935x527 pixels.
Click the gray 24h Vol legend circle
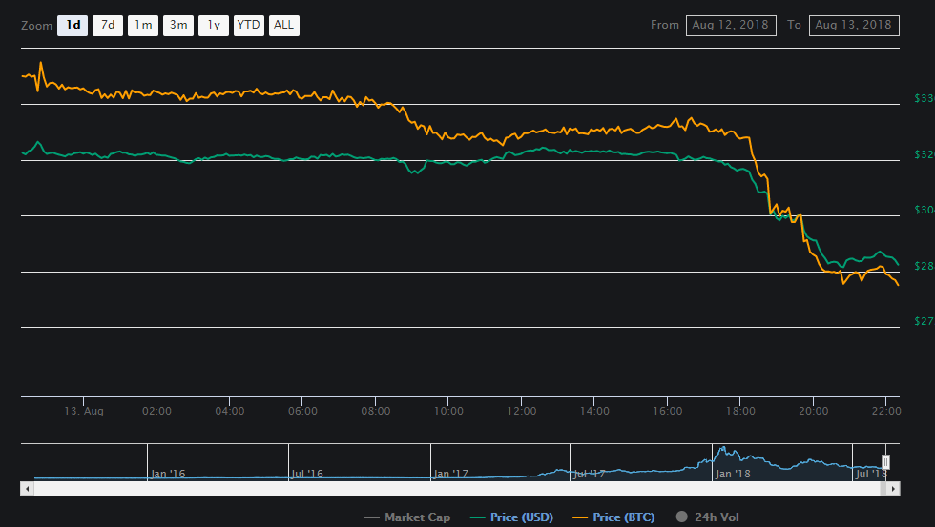[681, 517]
